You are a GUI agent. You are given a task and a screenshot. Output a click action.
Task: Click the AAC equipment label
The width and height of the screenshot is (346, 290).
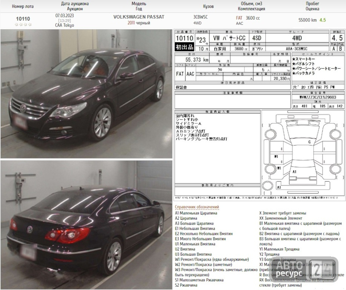point(240,23)
